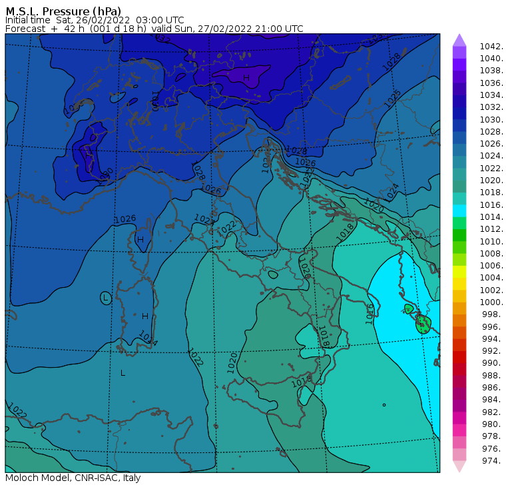Viewport: 506px width, 487px height.
Task: Click the "1016." legend label
Action: (491, 205)
